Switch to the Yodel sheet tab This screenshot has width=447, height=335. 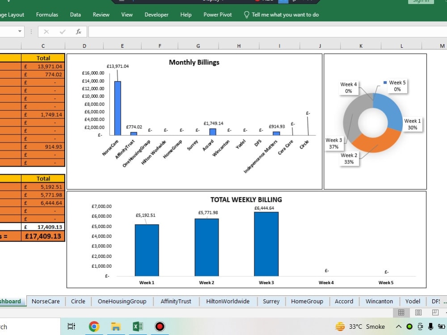(x=413, y=301)
